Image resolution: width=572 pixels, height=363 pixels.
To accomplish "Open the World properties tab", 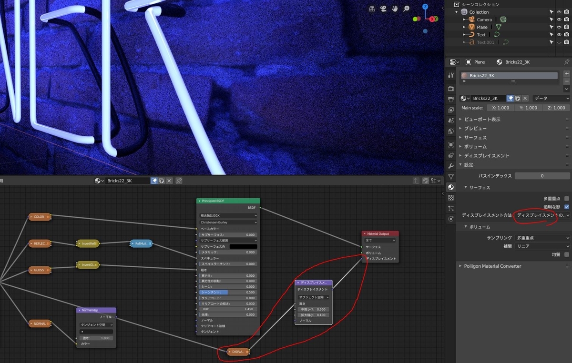I will 451,131.
